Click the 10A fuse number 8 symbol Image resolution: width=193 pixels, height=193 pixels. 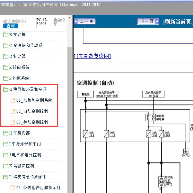tap(85, 134)
